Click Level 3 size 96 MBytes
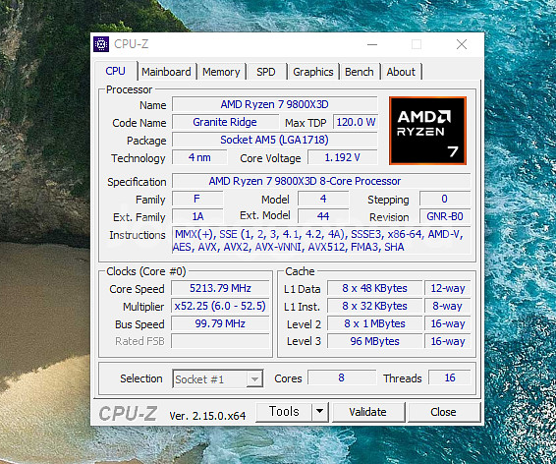 (375, 341)
